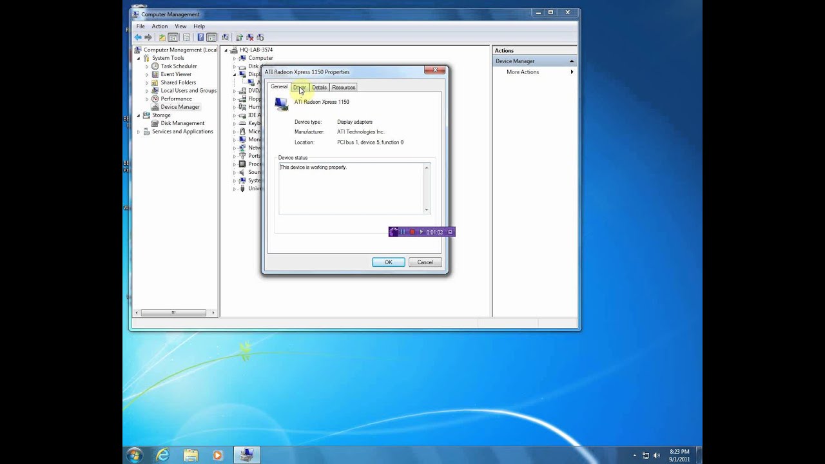Open Windows Explorer folder in taskbar
The height and width of the screenshot is (464, 825).
191,455
